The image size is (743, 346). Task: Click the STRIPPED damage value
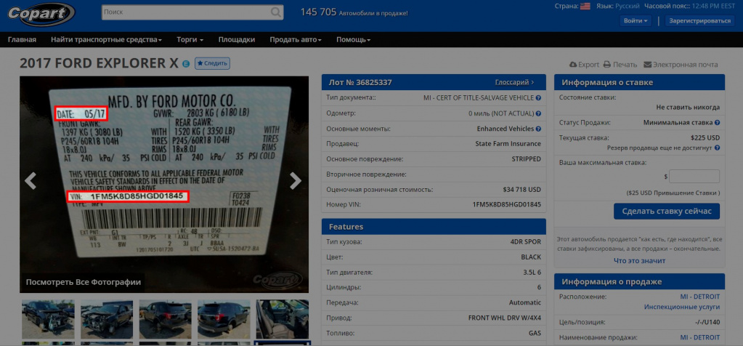click(x=527, y=158)
